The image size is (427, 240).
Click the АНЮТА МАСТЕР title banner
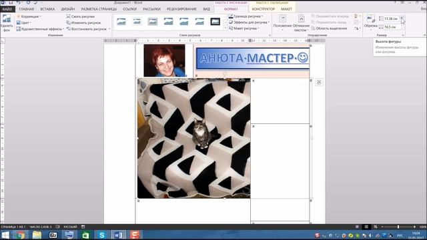[253, 58]
